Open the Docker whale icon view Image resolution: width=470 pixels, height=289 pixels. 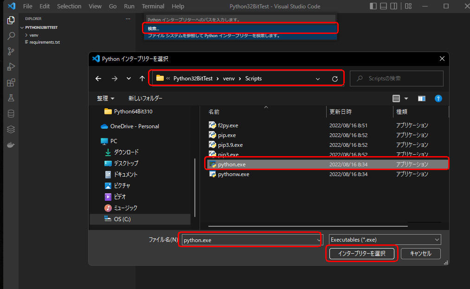click(x=11, y=145)
